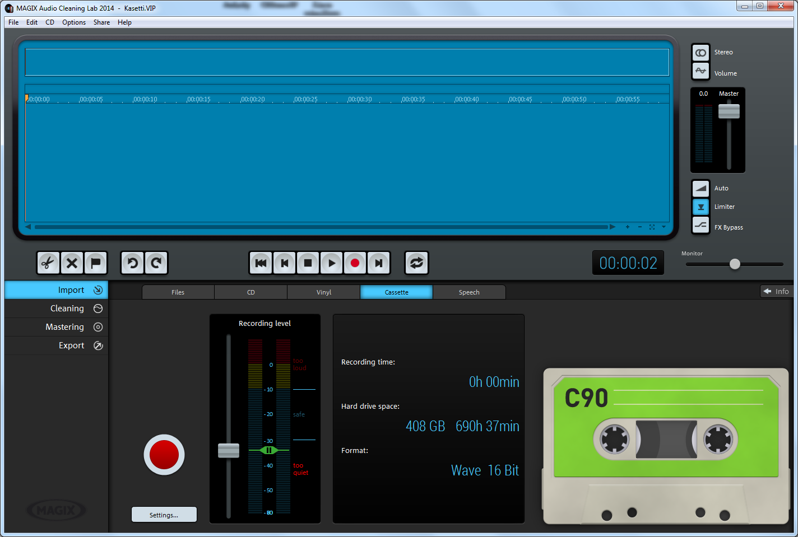Viewport: 798px width, 537px height.
Task: Click the '0h 00min' recording time
Action: click(494, 382)
